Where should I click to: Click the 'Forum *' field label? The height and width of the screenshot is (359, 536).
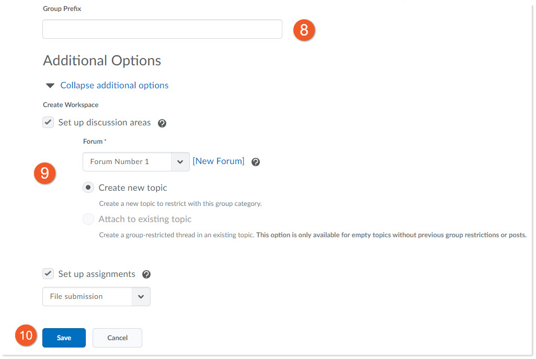(95, 142)
